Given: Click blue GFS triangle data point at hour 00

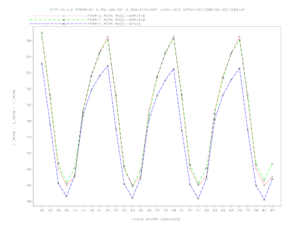Looking at the screenshot, I should (x=42, y=64).
